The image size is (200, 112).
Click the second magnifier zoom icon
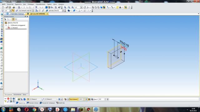pyautogui.click(x=69, y=7)
